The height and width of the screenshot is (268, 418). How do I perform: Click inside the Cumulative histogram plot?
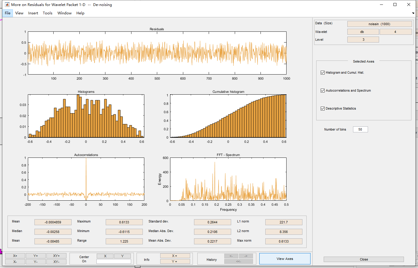[x=228, y=116]
